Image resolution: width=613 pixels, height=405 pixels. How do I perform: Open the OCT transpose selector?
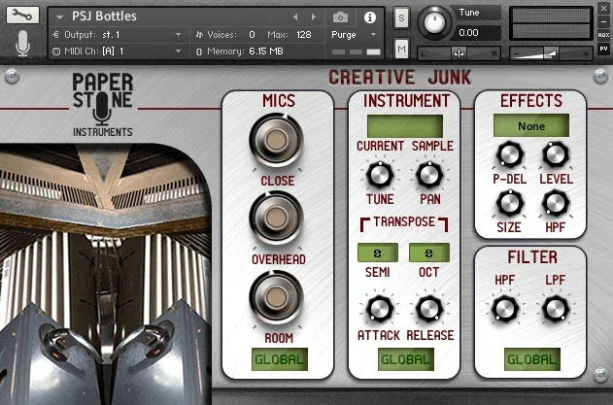coord(429,253)
